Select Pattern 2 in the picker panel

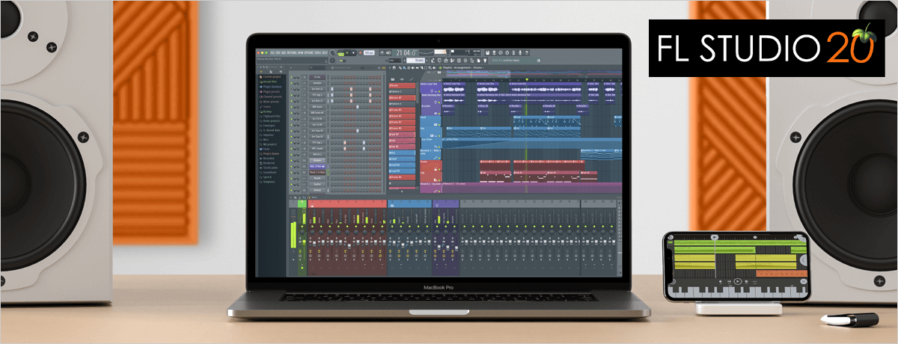402,91
